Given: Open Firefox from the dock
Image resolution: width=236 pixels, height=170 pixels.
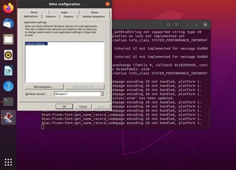Looking at the screenshot, I should [8, 8].
